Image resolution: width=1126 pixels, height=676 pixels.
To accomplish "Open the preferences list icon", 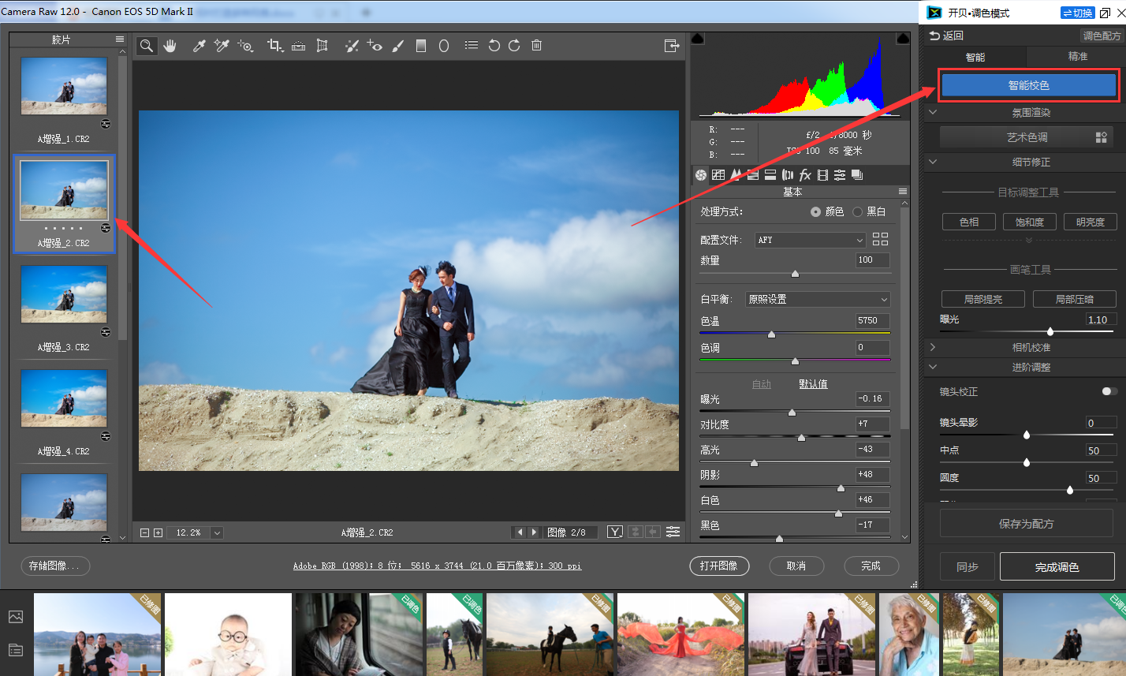I will tap(472, 46).
